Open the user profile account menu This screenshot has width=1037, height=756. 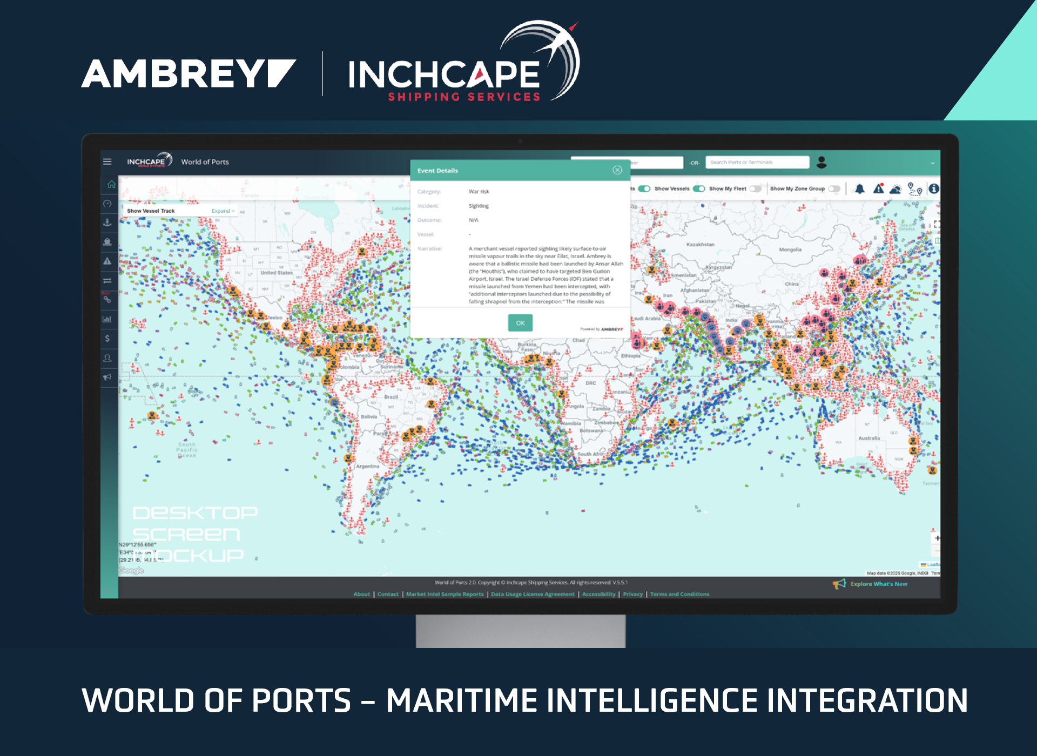click(x=821, y=162)
